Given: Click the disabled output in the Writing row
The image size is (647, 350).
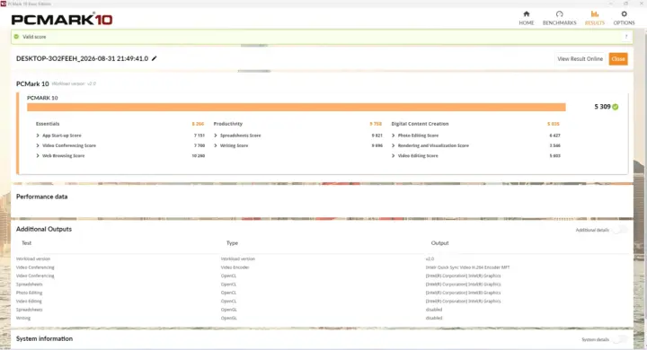Looking at the screenshot, I should tap(434, 318).
